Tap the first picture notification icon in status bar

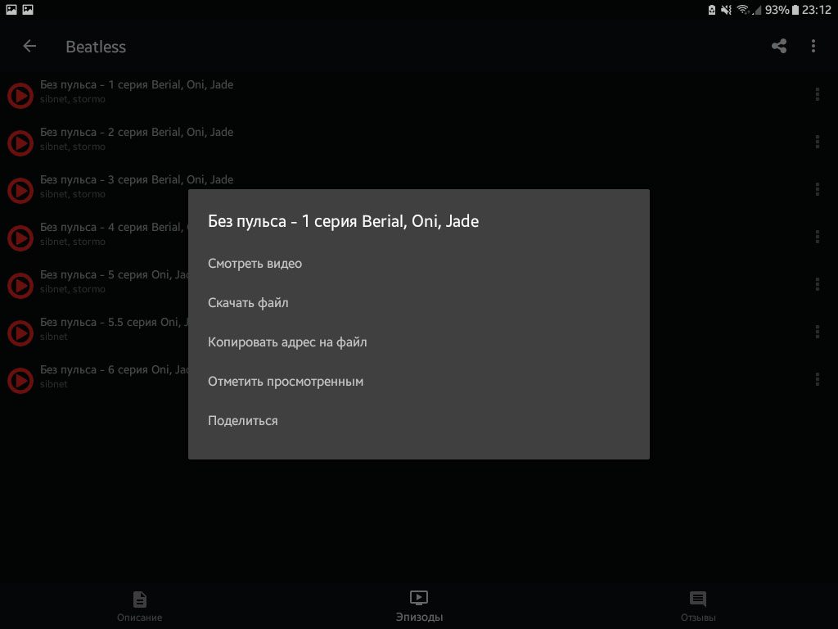tap(11, 10)
